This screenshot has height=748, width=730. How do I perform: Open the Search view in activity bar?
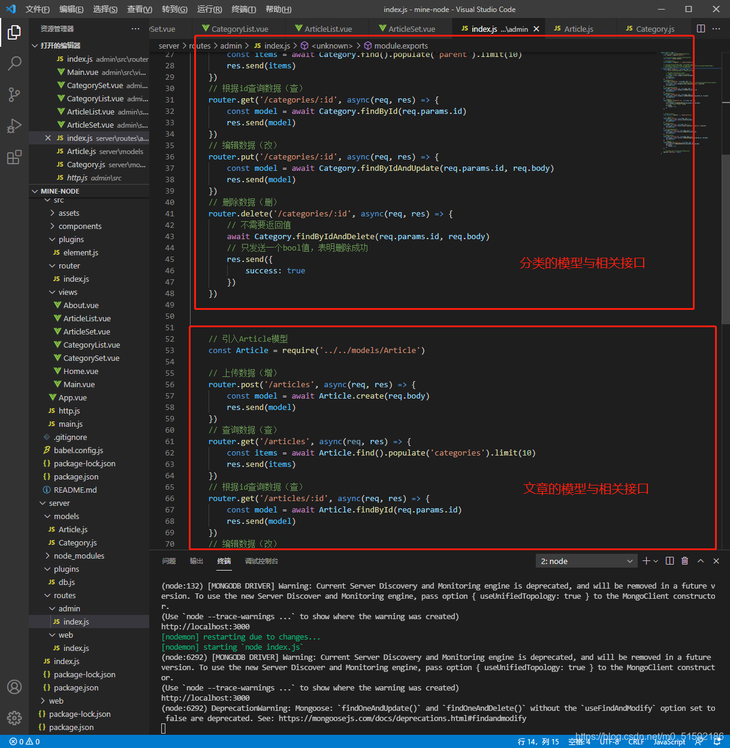(14, 63)
